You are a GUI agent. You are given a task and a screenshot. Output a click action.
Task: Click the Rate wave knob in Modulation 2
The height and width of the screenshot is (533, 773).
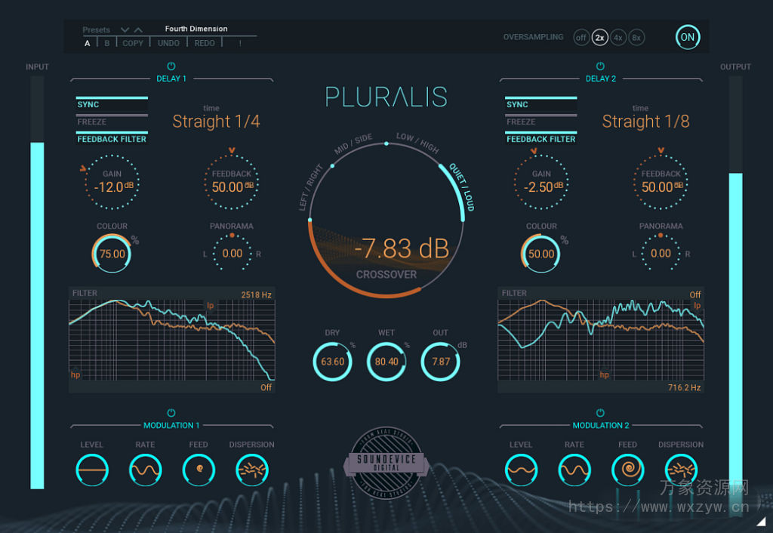574,470
